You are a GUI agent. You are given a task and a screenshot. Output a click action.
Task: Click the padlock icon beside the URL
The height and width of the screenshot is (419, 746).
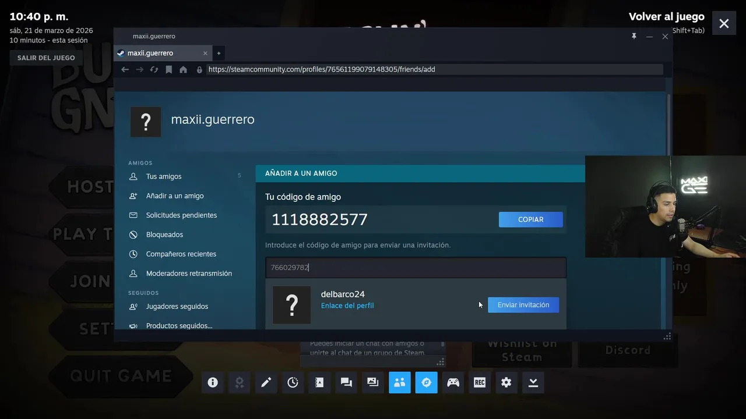click(199, 69)
